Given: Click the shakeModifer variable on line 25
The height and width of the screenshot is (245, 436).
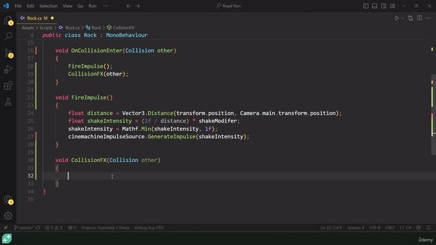Looking at the screenshot, I should [218, 121].
